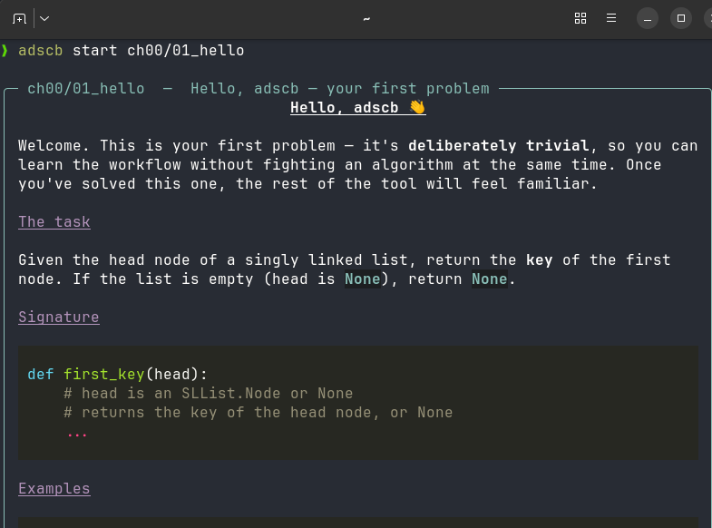Screen dimensions: 712x528
Task: Click the typed "adscb start" command text
Action: point(68,51)
